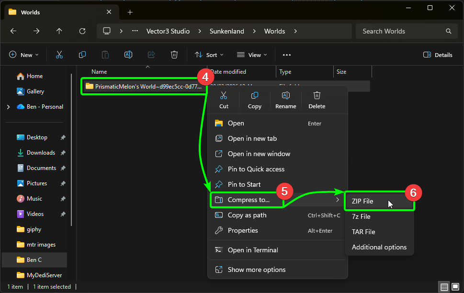Expand Ben - Personal OneDrive tree
Screen dimensions: 464x293
(x=8, y=107)
